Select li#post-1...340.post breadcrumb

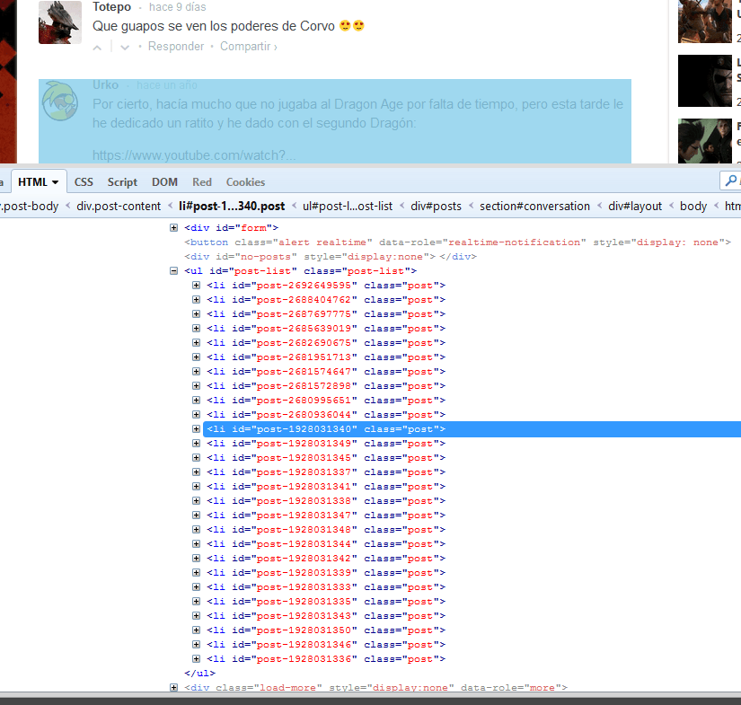(x=232, y=206)
